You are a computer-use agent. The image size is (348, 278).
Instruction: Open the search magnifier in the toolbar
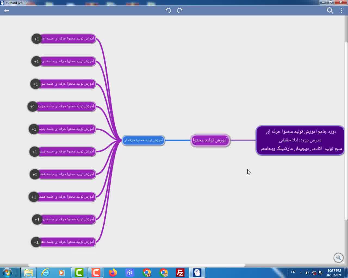(x=330, y=11)
